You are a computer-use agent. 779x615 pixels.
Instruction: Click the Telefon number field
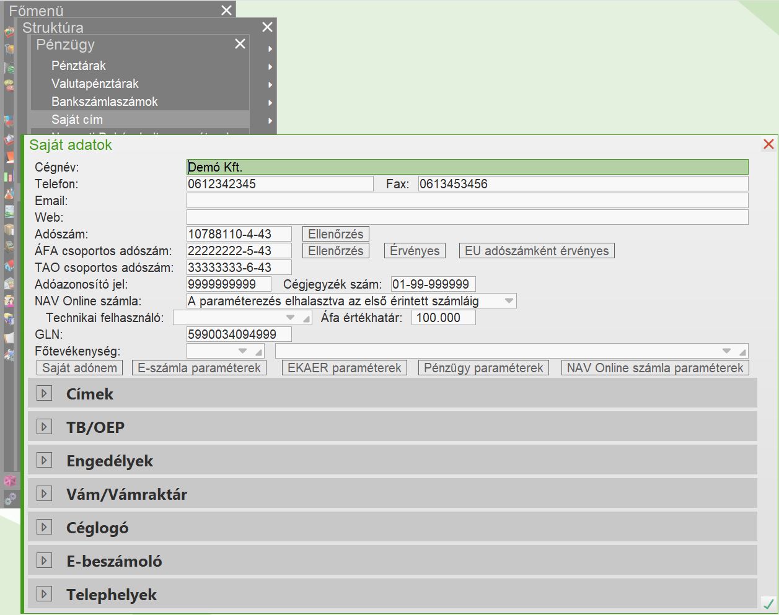click(280, 184)
